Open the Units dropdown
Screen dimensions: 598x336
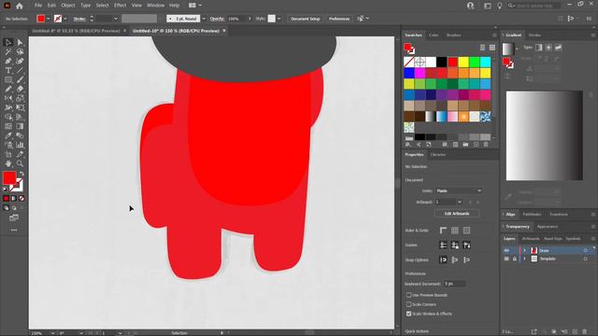[x=459, y=190]
